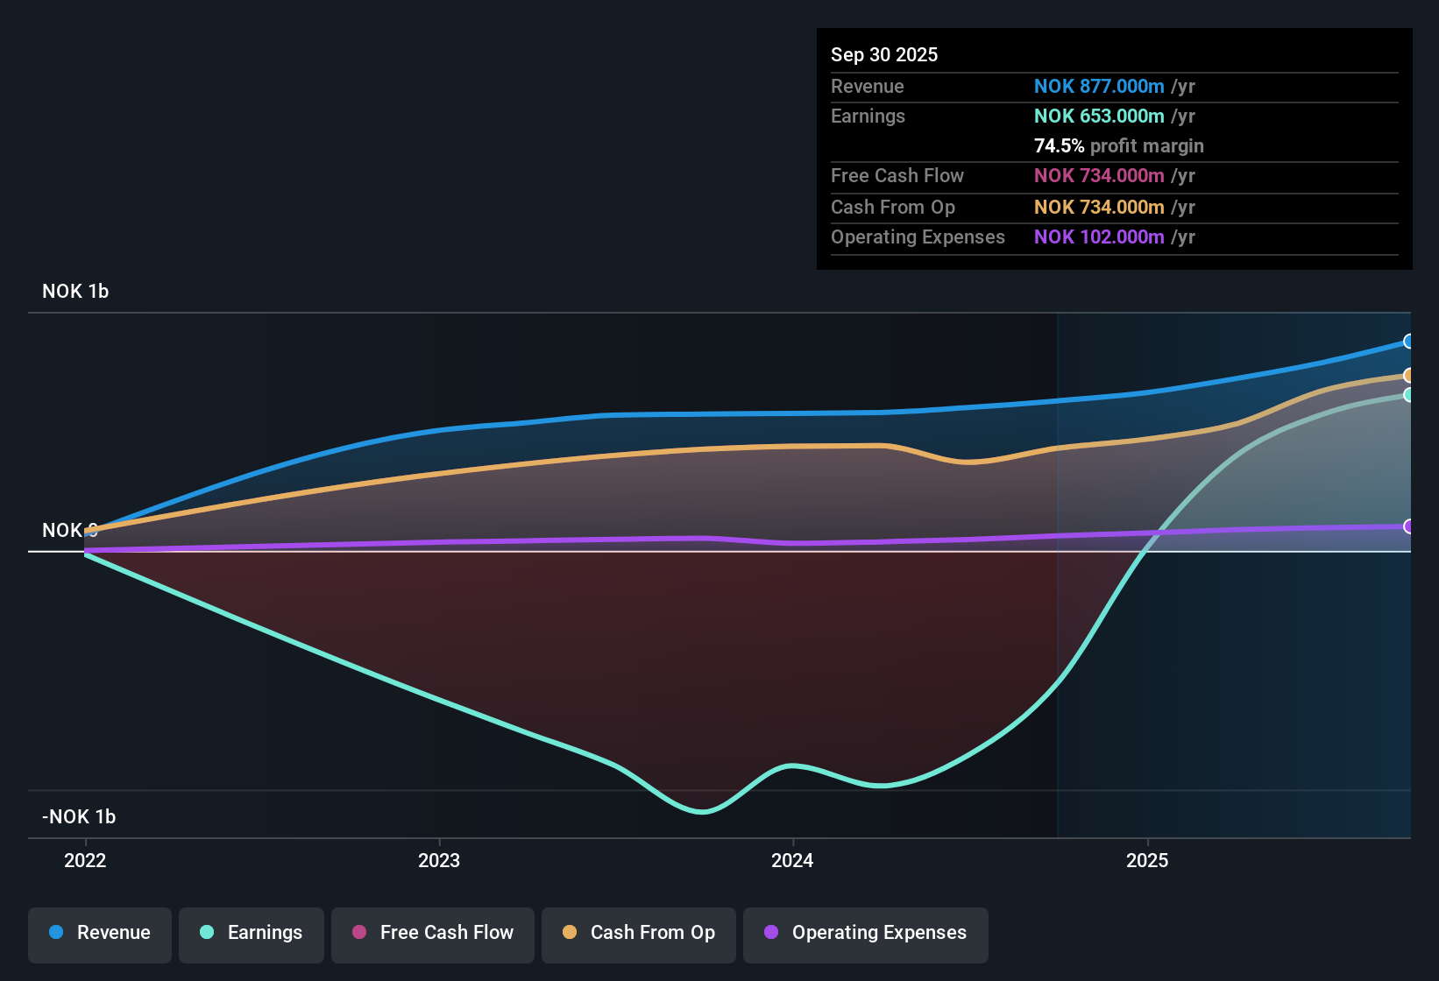Viewport: 1439px width, 981px height.
Task: Click the pink Free Cash Flow dot icon
Action: (358, 933)
